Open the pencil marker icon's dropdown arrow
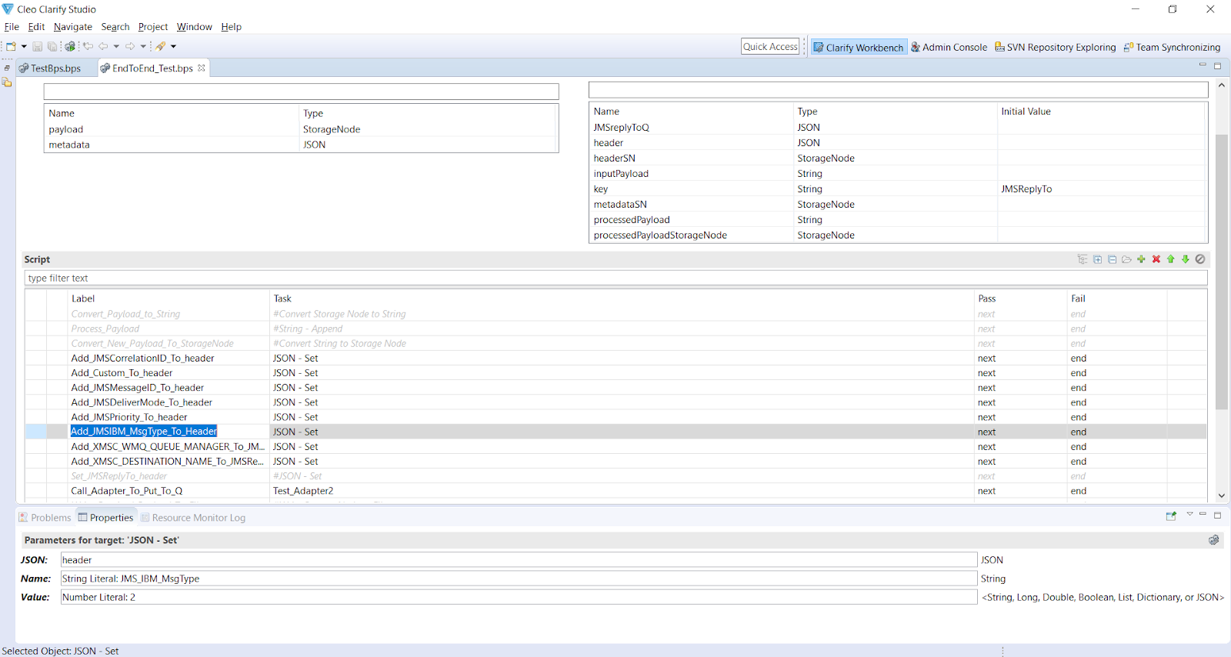Screen dimensions: 1231x657 (x=173, y=46)
